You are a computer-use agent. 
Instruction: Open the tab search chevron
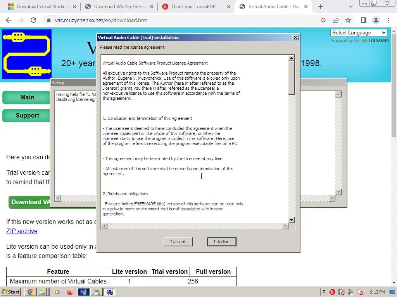tap(350, 7)
